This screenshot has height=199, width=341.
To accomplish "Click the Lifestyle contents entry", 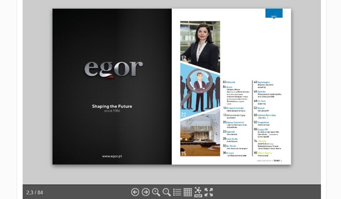I will [262, 141].
